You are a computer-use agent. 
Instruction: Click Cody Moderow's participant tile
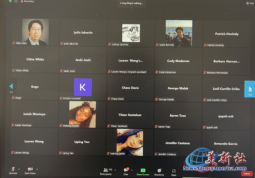click(178, 61)
